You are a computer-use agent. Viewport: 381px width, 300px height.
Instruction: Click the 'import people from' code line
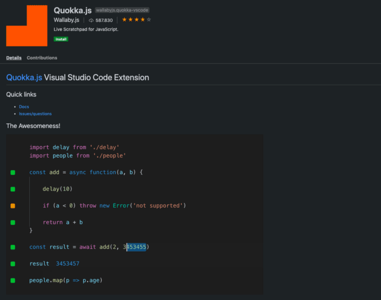(x=77, y=155)
